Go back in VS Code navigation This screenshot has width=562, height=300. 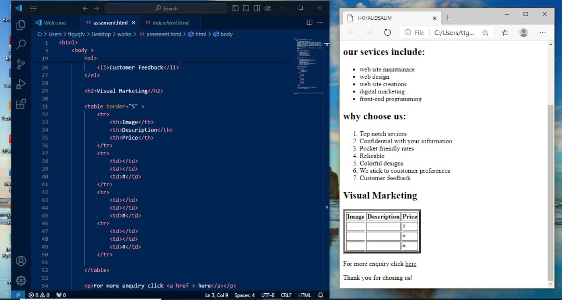(85, 8)
